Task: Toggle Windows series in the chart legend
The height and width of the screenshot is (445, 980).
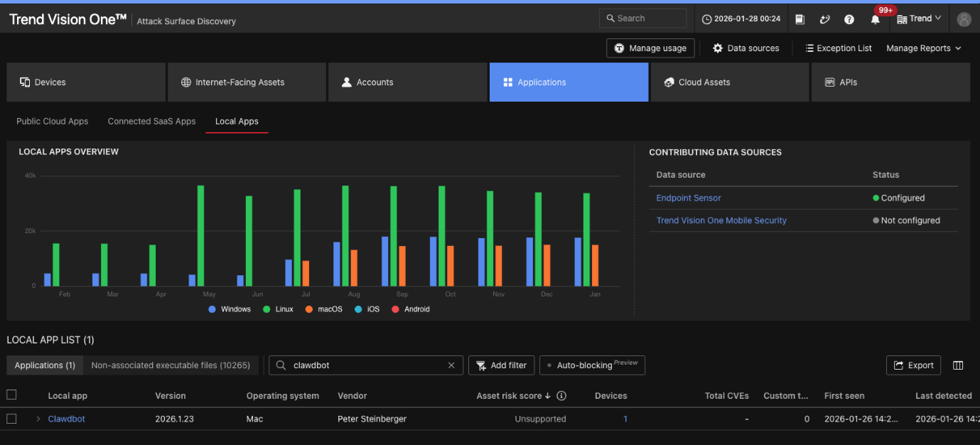Action: [212, 309]
